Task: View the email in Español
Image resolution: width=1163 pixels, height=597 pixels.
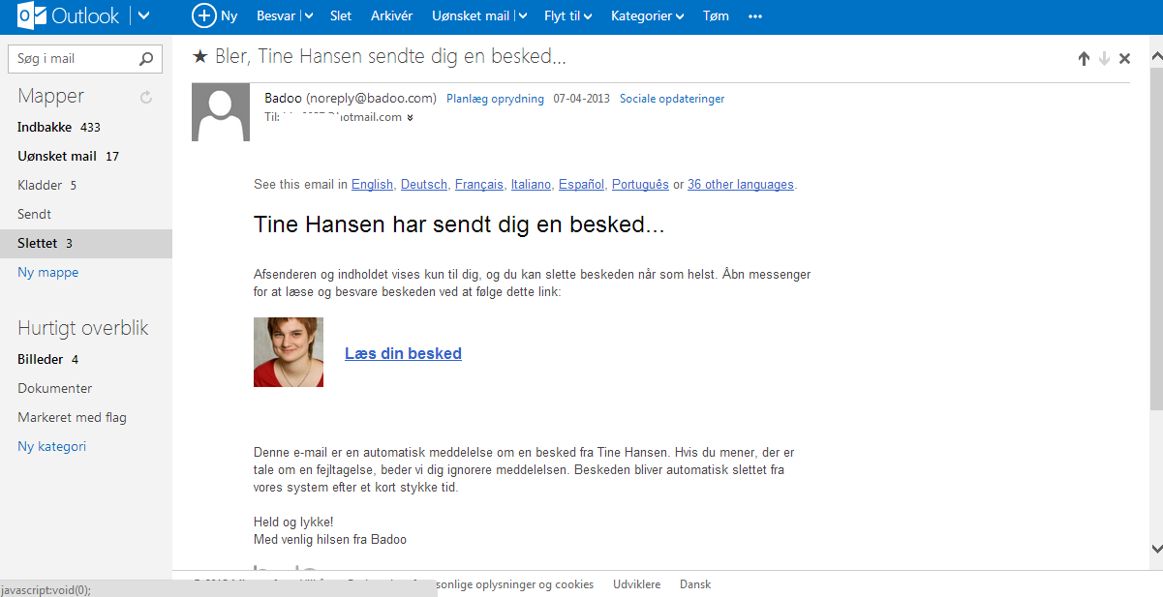Action: click(581, 184)
